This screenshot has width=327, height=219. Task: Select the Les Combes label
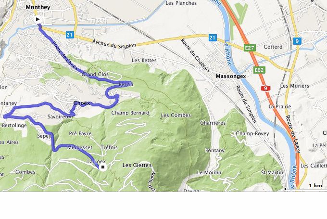[176, 115]
